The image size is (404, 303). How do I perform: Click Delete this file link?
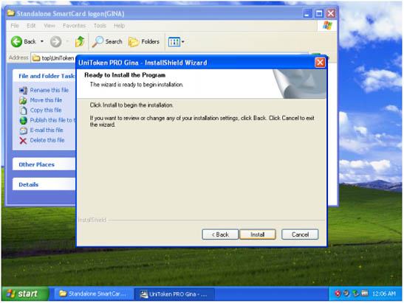pos(47,140)
